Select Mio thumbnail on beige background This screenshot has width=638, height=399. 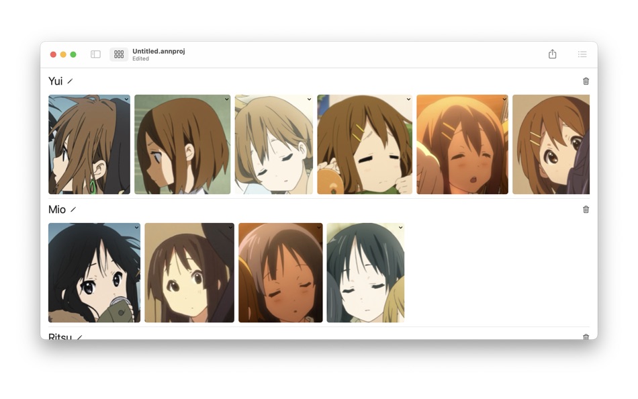pyautogui.click(x=189, y=273)
